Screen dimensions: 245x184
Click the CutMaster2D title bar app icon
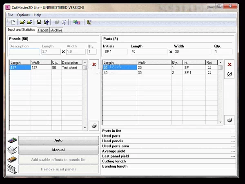8,7
